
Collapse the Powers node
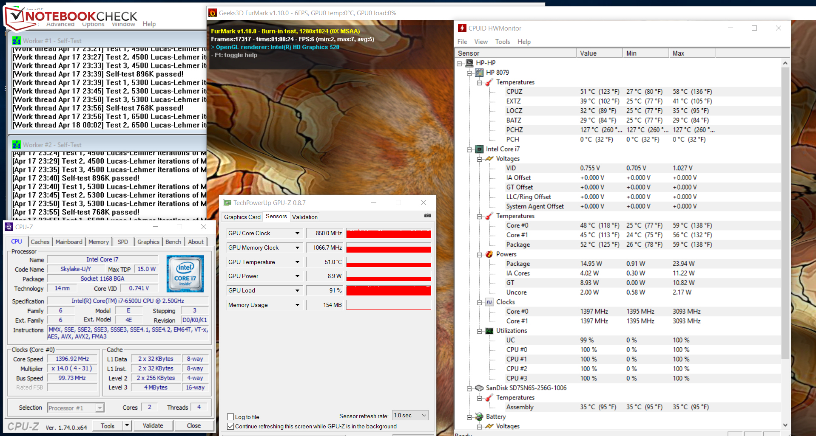(x=479, y=255)
